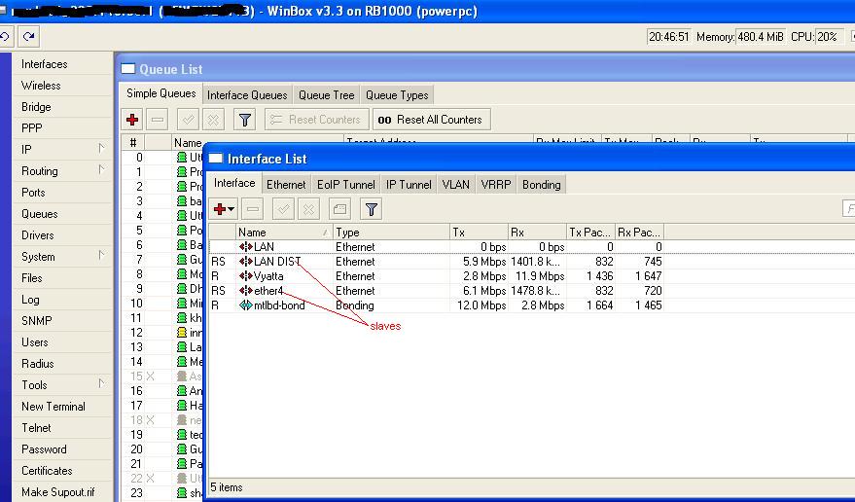The height and width of the screenshot is (502, 855).
Task: Open add interface dropdown with red plus
Action: [224, 209]
